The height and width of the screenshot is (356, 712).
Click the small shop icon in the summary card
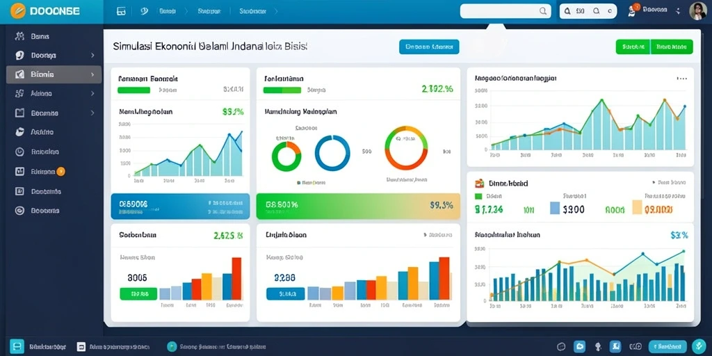(480, 184)
